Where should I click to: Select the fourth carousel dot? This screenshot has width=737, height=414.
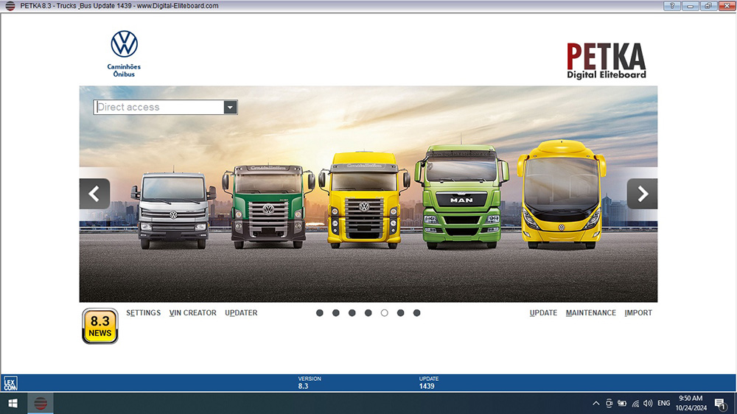point(368,313)
